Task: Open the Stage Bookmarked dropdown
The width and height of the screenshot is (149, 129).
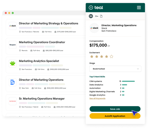Action: click(x=115, y=69)
